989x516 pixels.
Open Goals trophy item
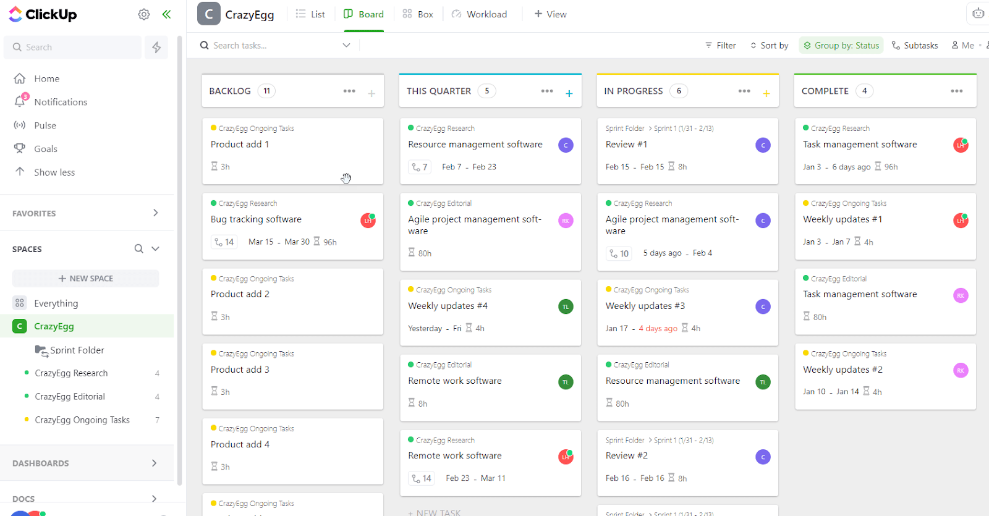coord(45,149)
